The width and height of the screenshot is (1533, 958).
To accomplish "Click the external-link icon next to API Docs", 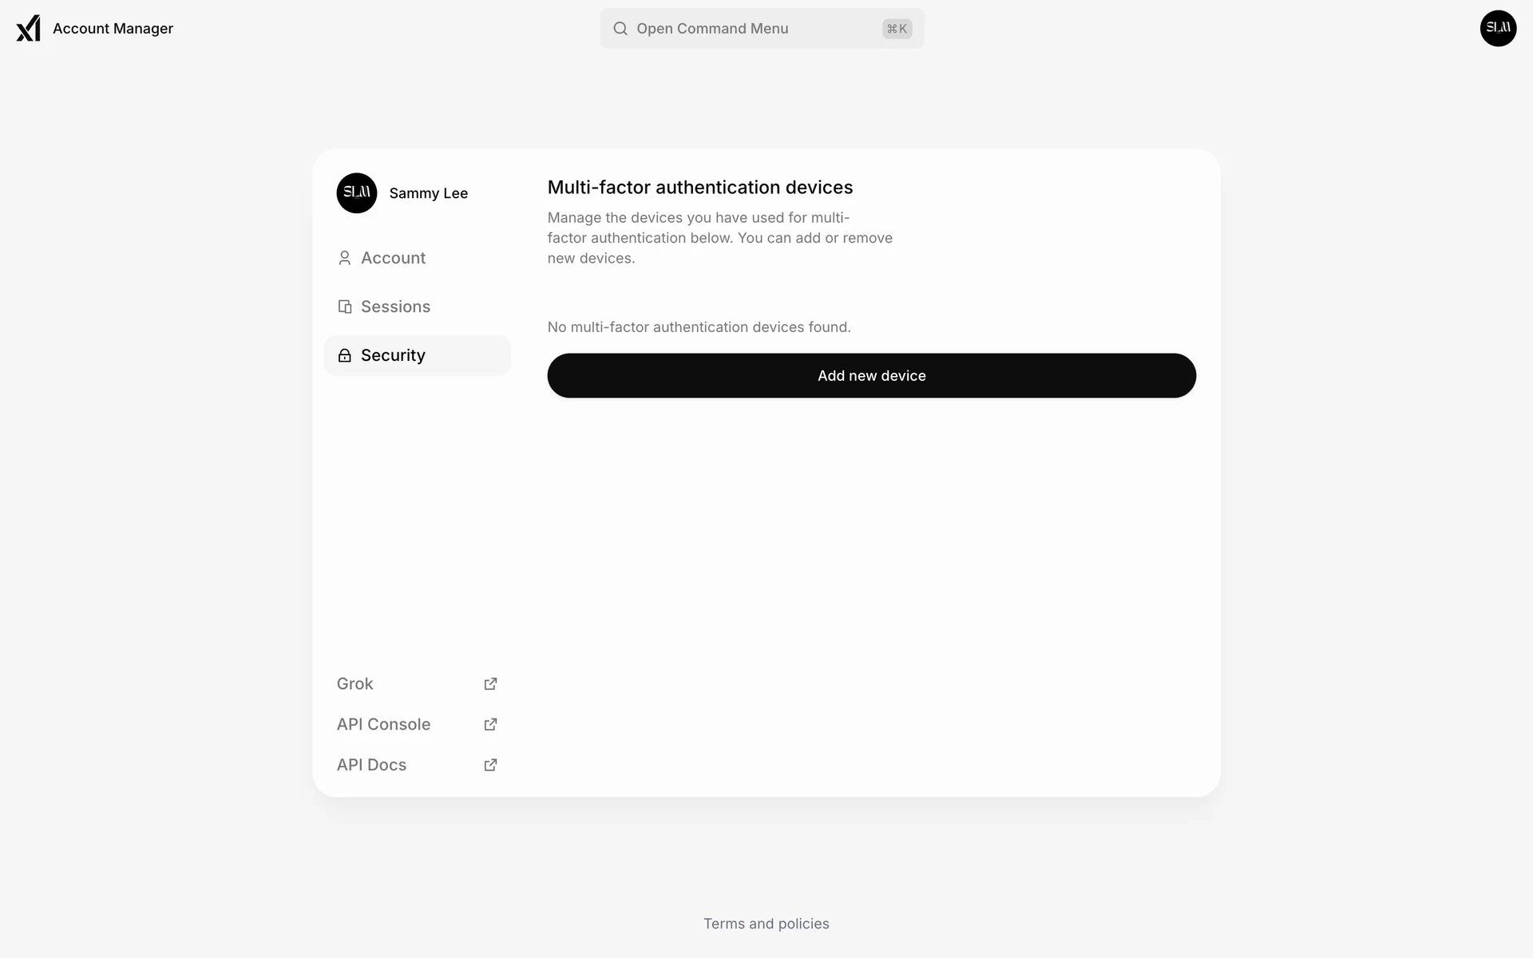I will pyautogui.click(x=490, y=766).
